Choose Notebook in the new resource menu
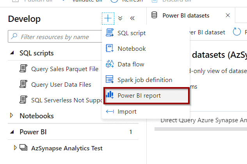The image size is (247, 164). click(146, 48)
